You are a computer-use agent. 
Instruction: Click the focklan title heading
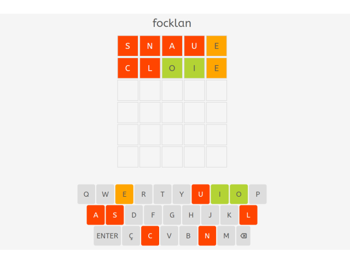[x=172, y=23]
